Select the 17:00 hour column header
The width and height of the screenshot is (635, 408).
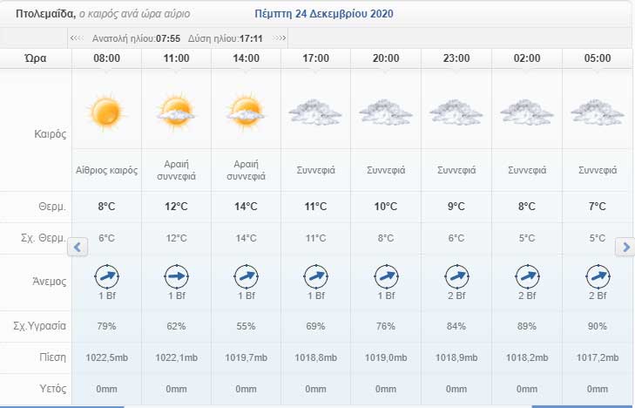[315, 58]
